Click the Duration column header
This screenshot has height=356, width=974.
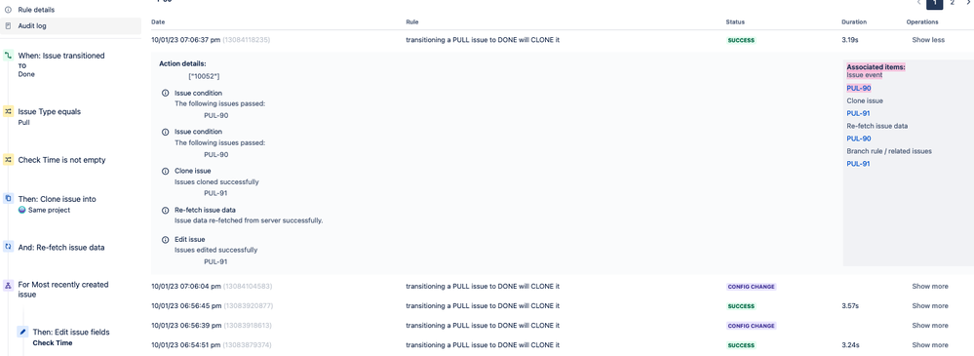(x=854, y=21)
